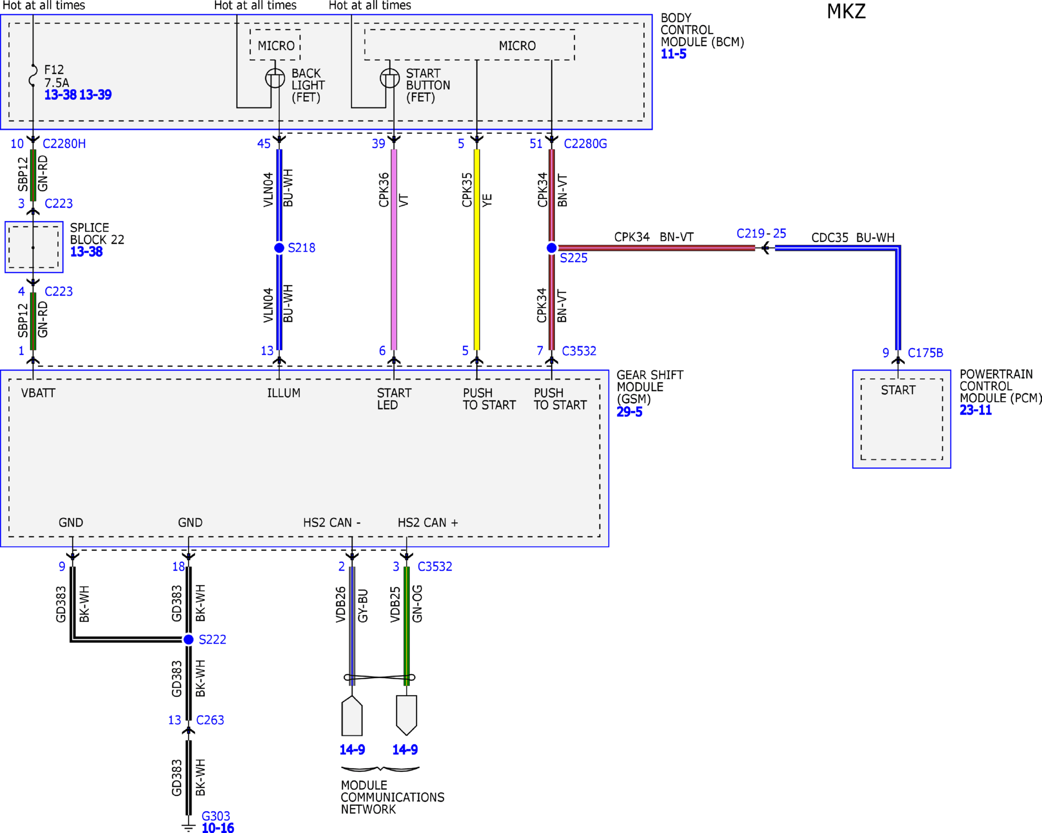Select the yellow CPK35 wire

pos(477,250)
